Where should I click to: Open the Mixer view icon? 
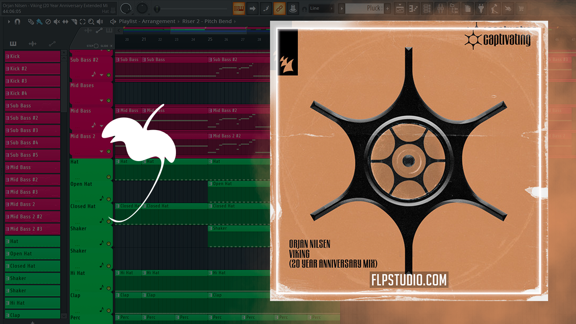pos(441,8)
